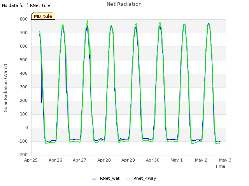
Task: Click the 200 y-axis tick label
Action: click(24, 101)
